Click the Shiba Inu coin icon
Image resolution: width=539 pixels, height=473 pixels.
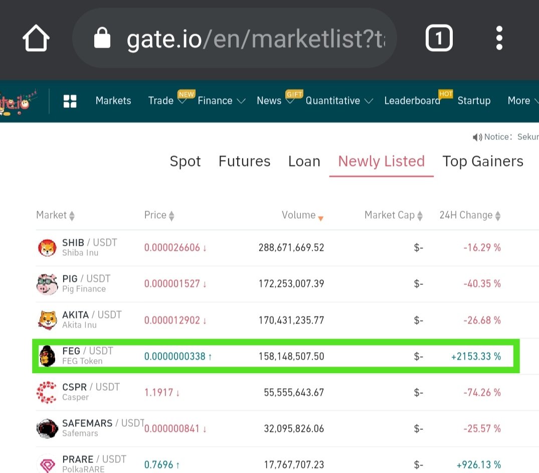(47, 248)
